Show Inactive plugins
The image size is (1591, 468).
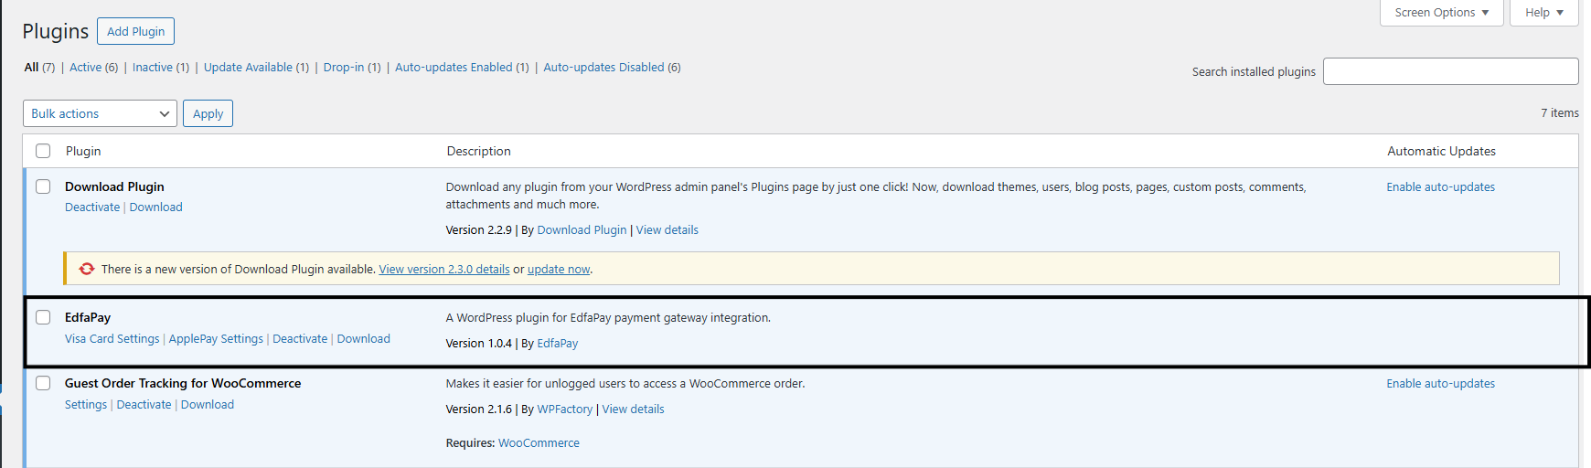[153, 67]
